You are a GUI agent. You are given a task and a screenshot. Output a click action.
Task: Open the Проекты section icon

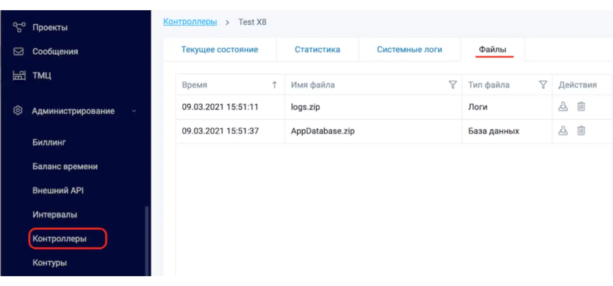coord(18,27)
